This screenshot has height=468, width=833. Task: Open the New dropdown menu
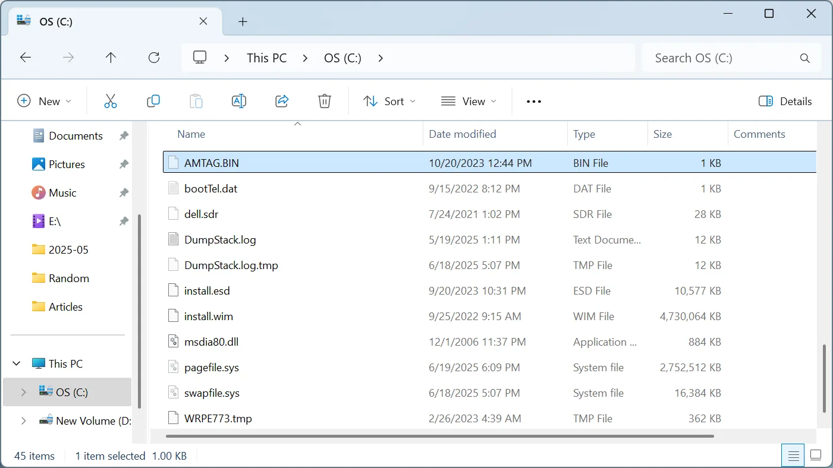[x=44, y=102]
